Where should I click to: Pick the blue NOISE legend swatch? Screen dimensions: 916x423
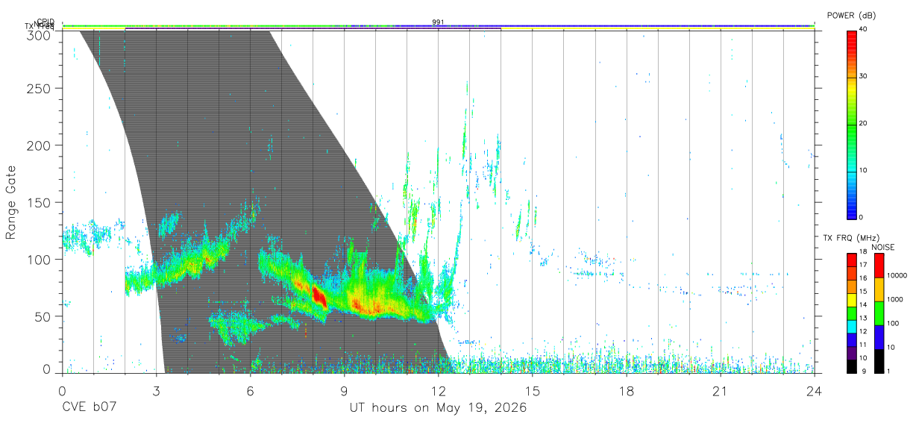(879, 337)
